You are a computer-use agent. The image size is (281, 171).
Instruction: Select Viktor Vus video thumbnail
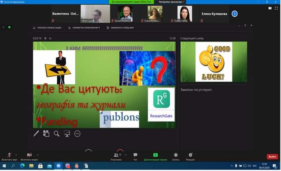[x=95, y=14]
